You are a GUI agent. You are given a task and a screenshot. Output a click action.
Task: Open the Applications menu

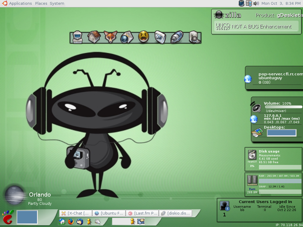(x=20, y=3)
